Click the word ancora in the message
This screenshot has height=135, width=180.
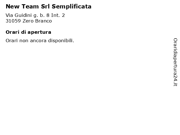[x=38, y=41]
